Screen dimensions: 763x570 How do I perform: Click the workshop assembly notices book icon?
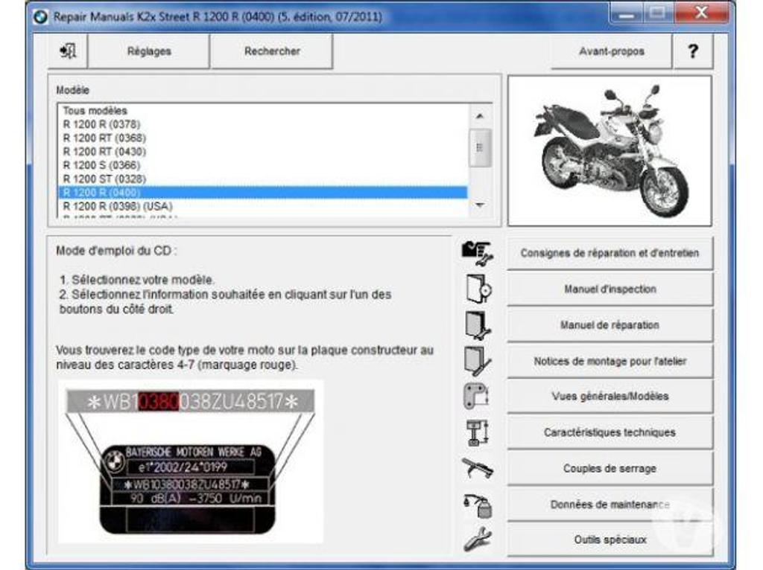(x=478, y=361)
